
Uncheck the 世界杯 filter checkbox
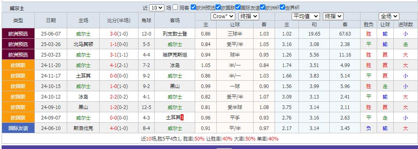click(283, 7)
